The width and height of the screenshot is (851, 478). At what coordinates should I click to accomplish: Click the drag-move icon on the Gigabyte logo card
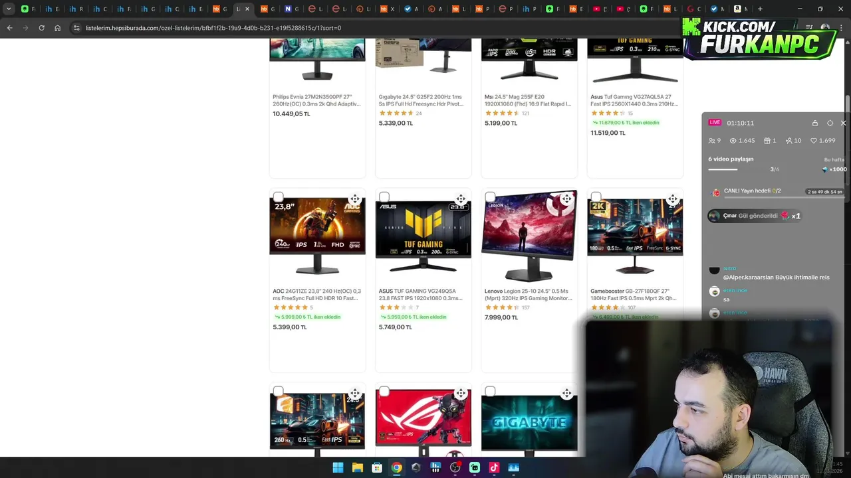pos(566,394)
